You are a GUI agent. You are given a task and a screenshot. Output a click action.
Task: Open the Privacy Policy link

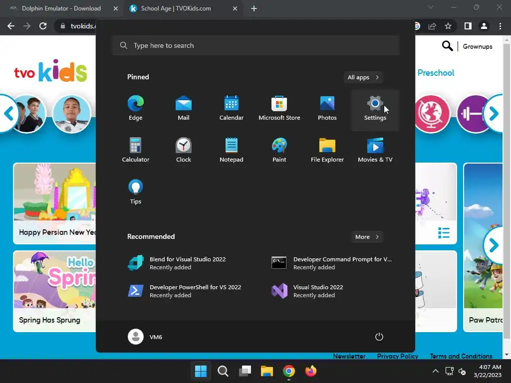point(398,356)
